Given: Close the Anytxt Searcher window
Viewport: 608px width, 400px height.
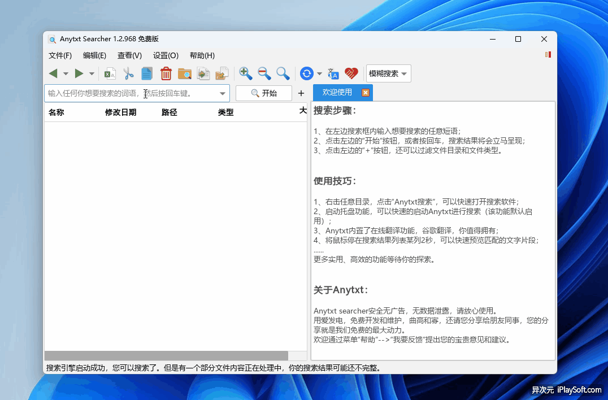Looking at the screenshot, I should point(544,39).
